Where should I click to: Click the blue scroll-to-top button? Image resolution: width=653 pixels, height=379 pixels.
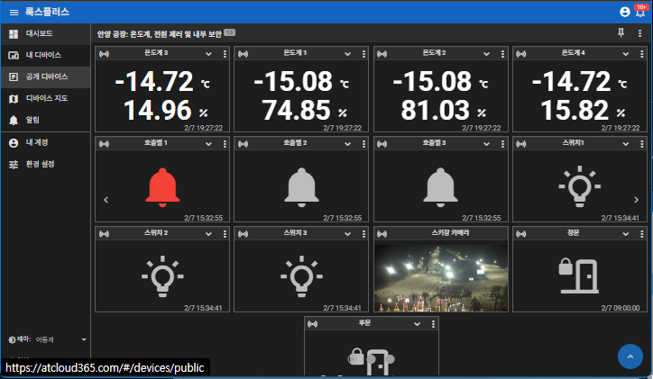pyautogui.click(x=630, y=356)
